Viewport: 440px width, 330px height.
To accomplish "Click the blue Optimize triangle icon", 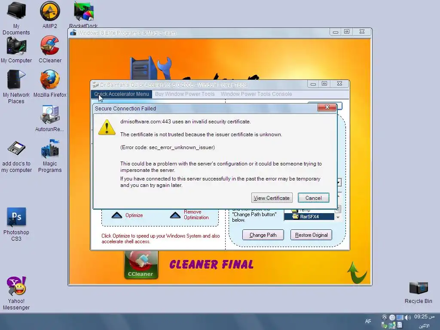I will tap(117, 215).
